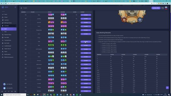Click the Leaderboard chart icon
171x96 pixels.
click(3, 46)
